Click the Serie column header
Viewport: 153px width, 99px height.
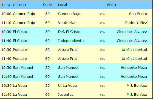pos(47,5)
